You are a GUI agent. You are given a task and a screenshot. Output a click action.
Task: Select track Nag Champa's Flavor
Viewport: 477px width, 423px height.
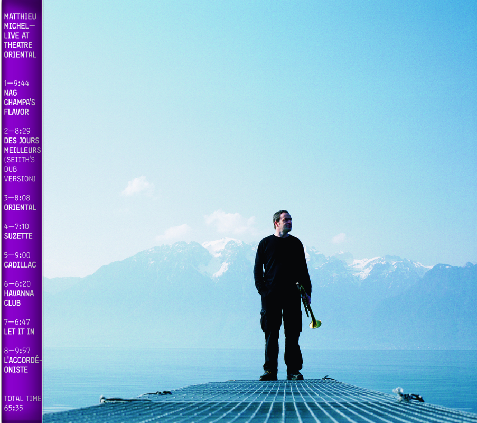point(19,102)
